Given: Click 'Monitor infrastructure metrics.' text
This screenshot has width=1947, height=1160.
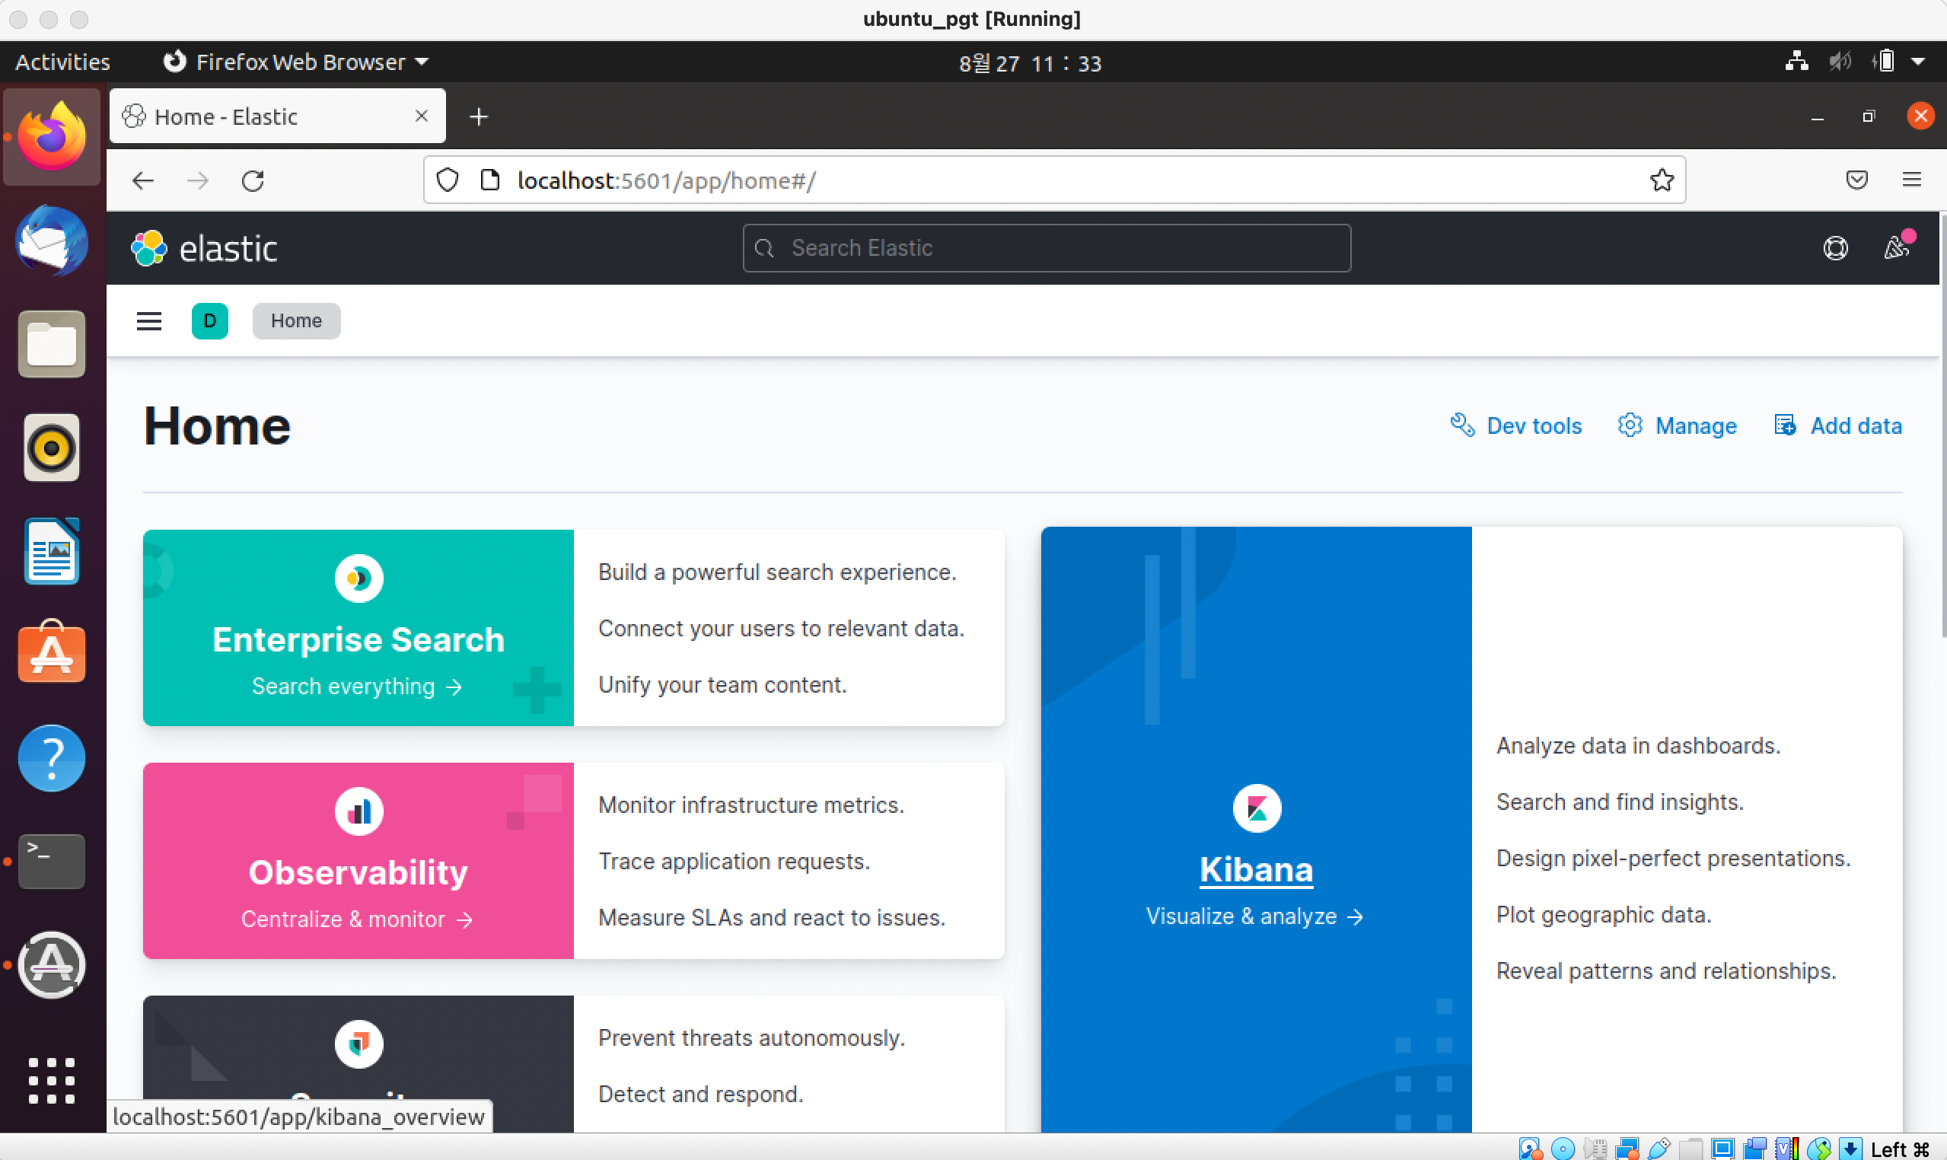Looking at the screenshot, I should 751,805.
